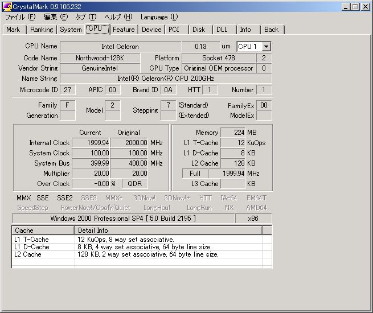
Task: Open the タブ (T) menu
Action: click(x=86, y=17)
